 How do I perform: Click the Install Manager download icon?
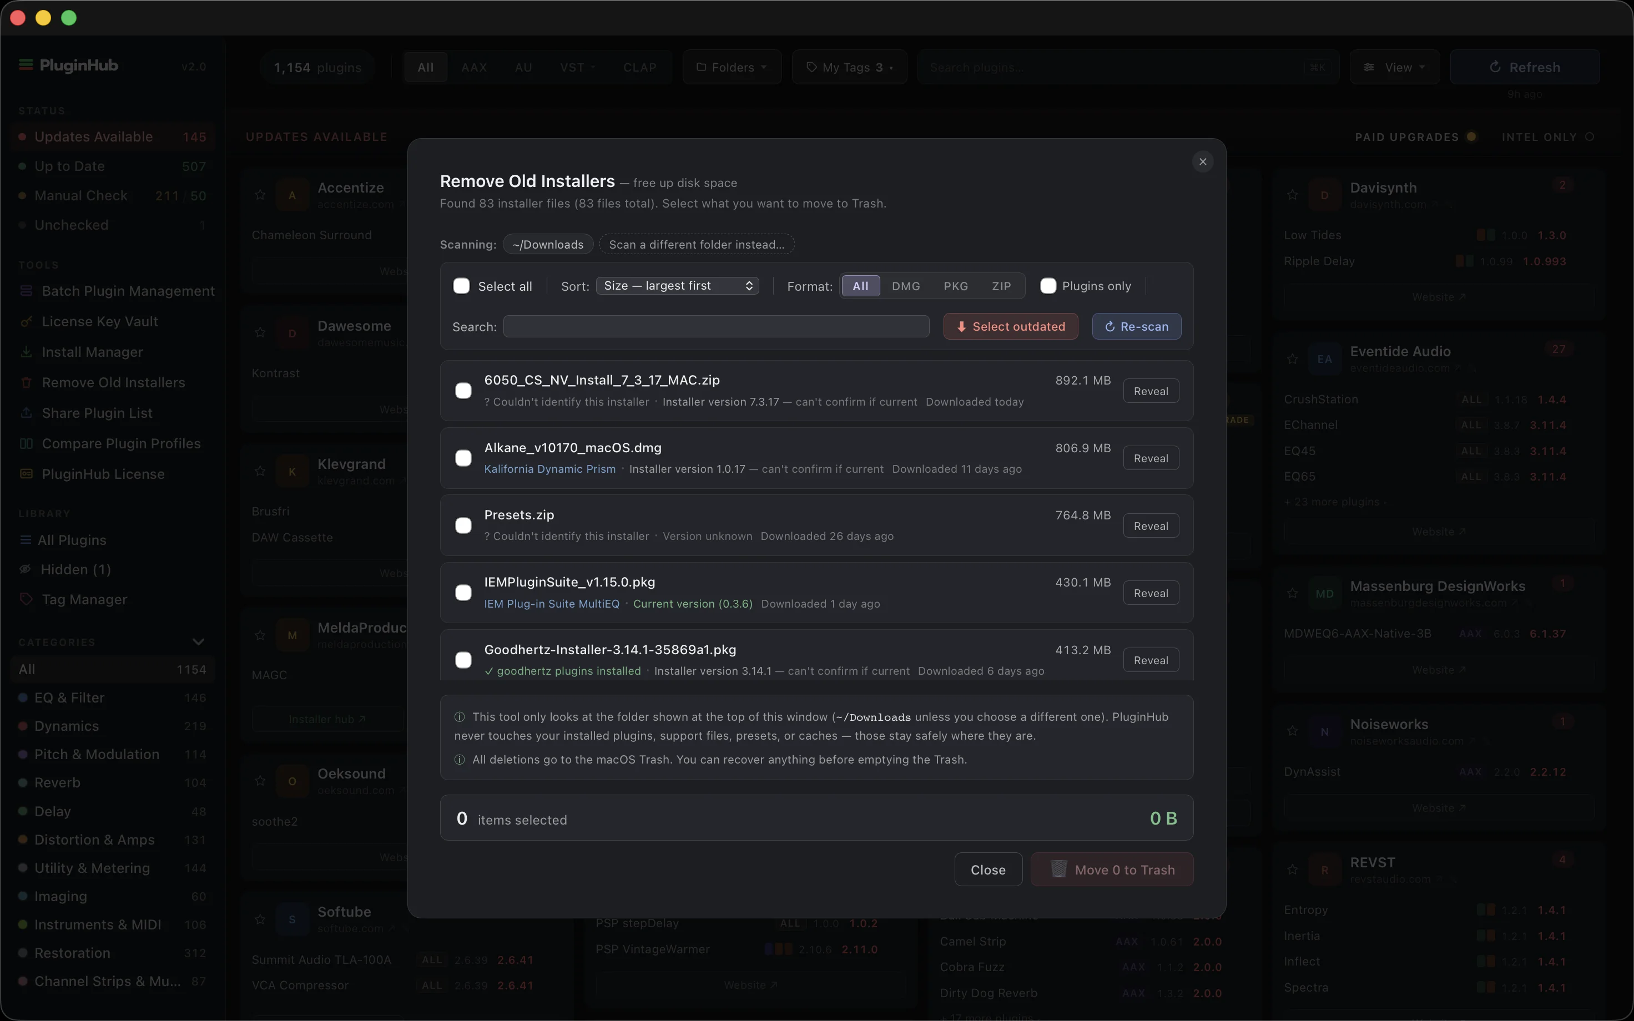26,352
